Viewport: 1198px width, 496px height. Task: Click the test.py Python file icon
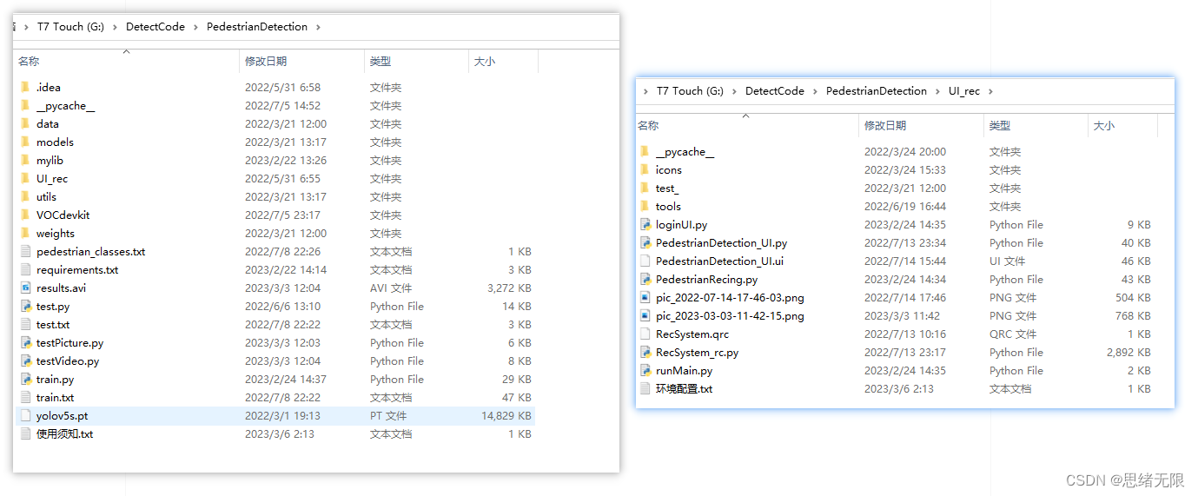click(25, 306)
